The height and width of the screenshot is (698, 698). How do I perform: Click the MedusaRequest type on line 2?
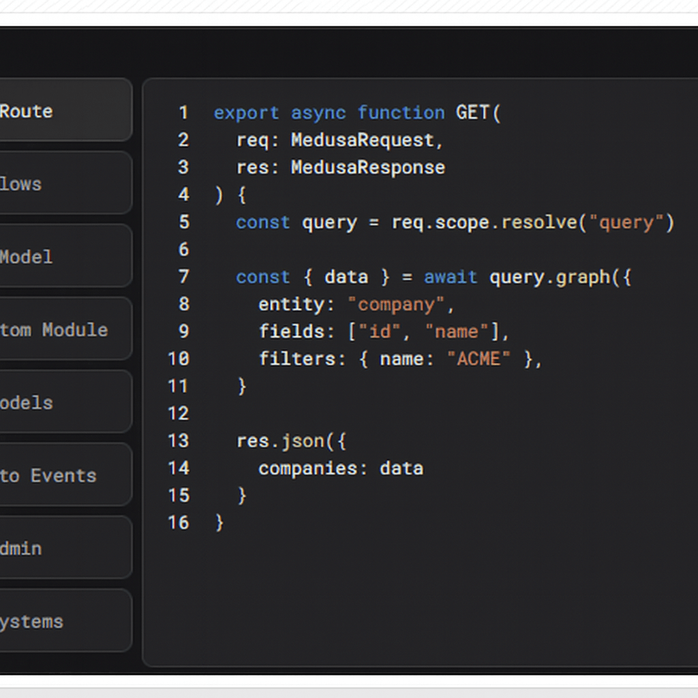click(x=363, y=140)
